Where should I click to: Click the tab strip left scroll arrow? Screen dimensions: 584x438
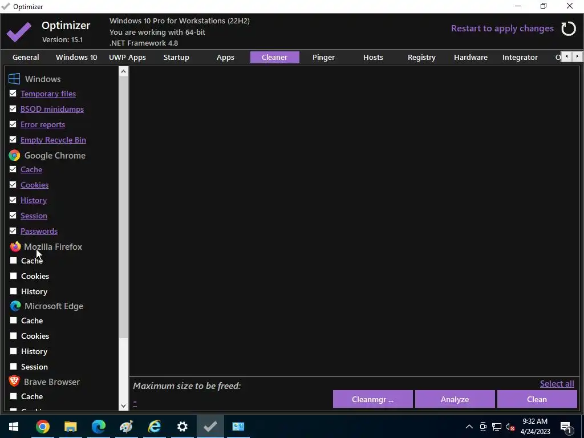566,56
